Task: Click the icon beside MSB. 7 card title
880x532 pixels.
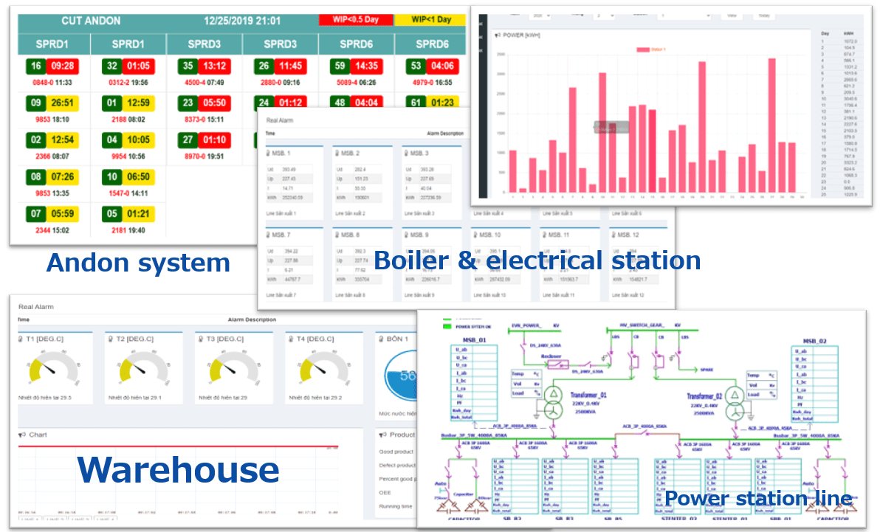Action: click(x=268, y=235)
